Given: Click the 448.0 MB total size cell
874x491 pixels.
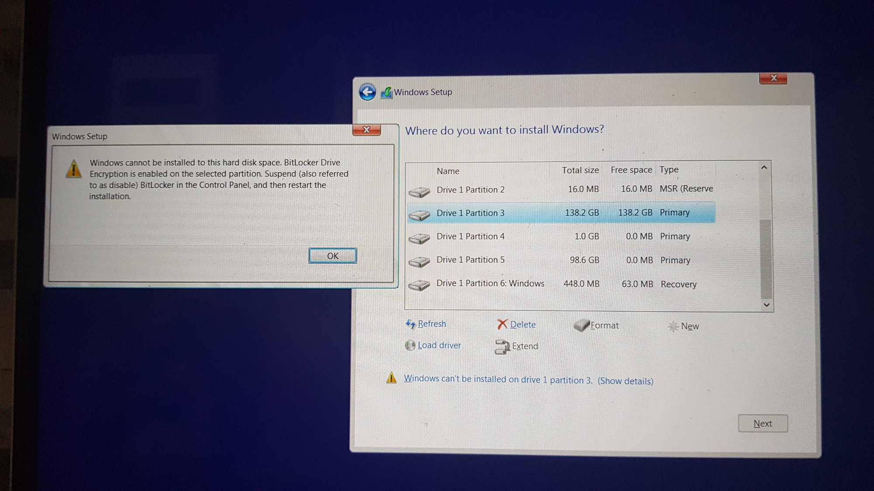Looking at the screenshot, I should coord(582,284).
